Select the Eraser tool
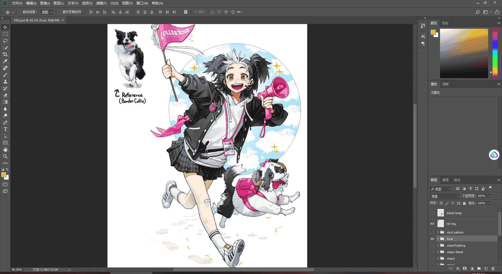 point(5,95)
